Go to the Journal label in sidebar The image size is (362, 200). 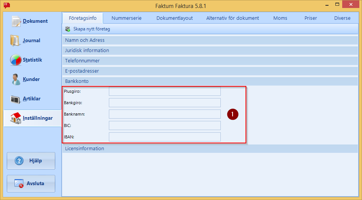click(31, 41)
